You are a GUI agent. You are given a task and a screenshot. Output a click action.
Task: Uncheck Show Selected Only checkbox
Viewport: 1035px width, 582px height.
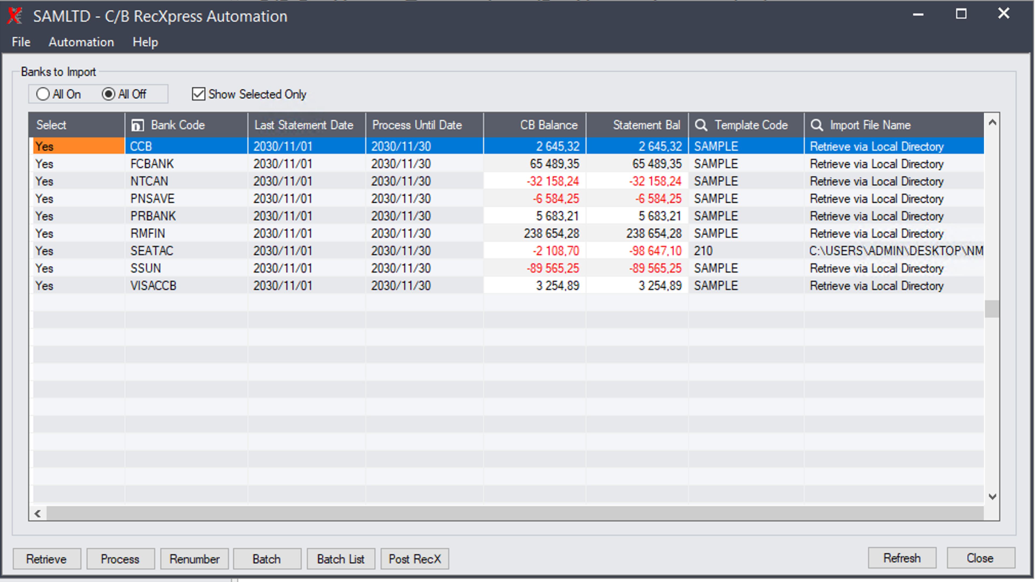(198, 94)
